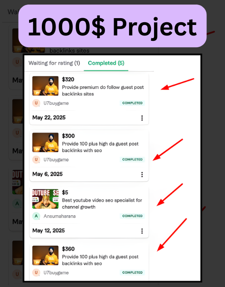Open the $360 order gig thumbnail
This screenshot has height=287, width=225.
coord(45,256)
